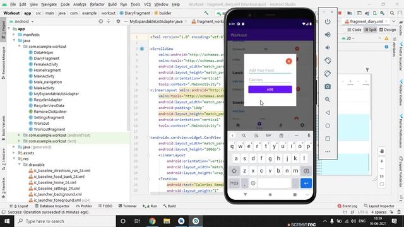This screenshot has width=404, height=227.
Task: Tap the purple ADD button in dialog
Action: (270, 90)
